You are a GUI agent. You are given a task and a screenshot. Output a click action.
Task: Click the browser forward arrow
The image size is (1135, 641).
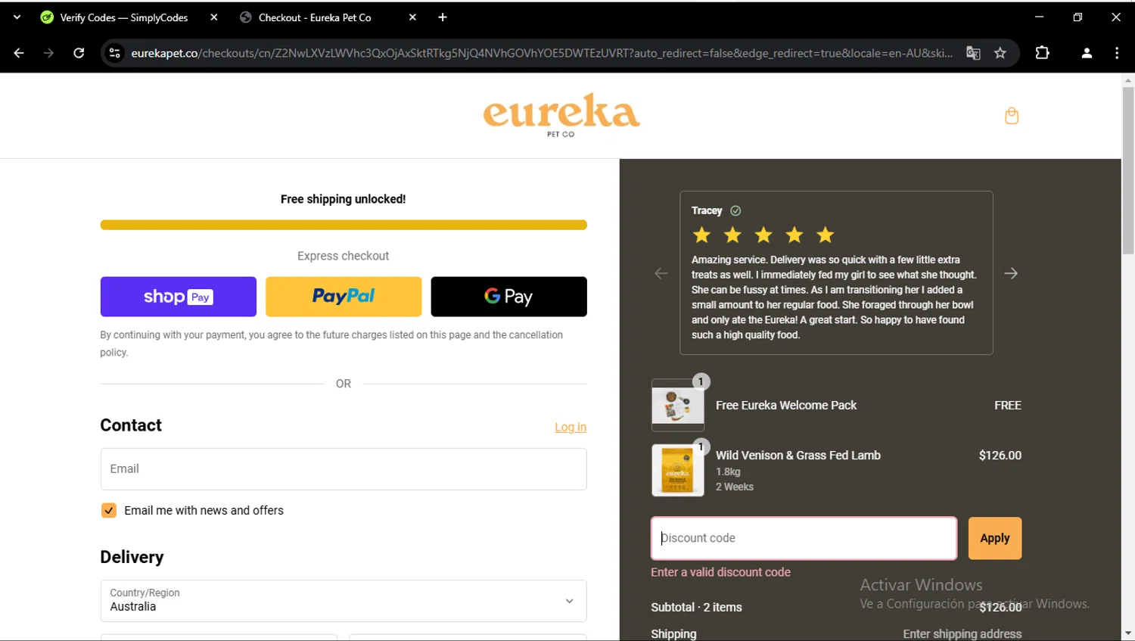pos(48,53)
